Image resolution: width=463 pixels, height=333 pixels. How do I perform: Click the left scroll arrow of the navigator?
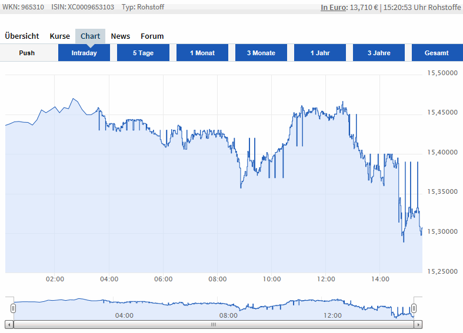tap(9, 324)
